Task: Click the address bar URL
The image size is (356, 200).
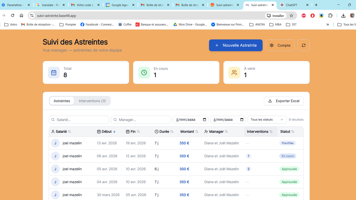Action: pyautogui.click(x=56, y=16)
